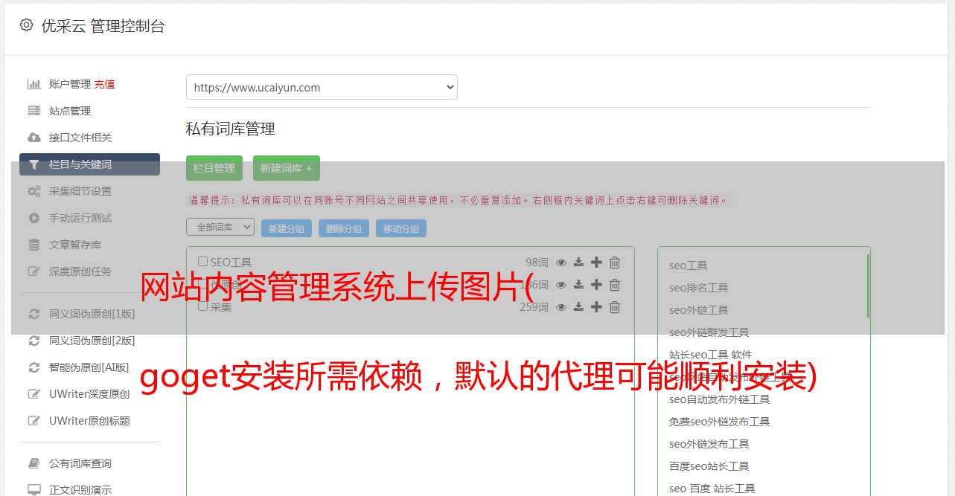Select keyword "百度seo站长工具"
Image resolution: width=955 pixels, height=496 pixels.
[709, 466]
